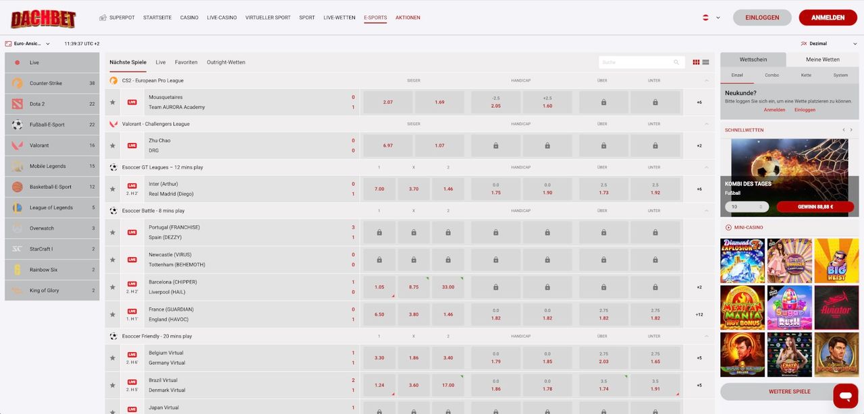The image size is (864, 414).
Task: Open StarCraft I category
Action: (x=52, y=249)
